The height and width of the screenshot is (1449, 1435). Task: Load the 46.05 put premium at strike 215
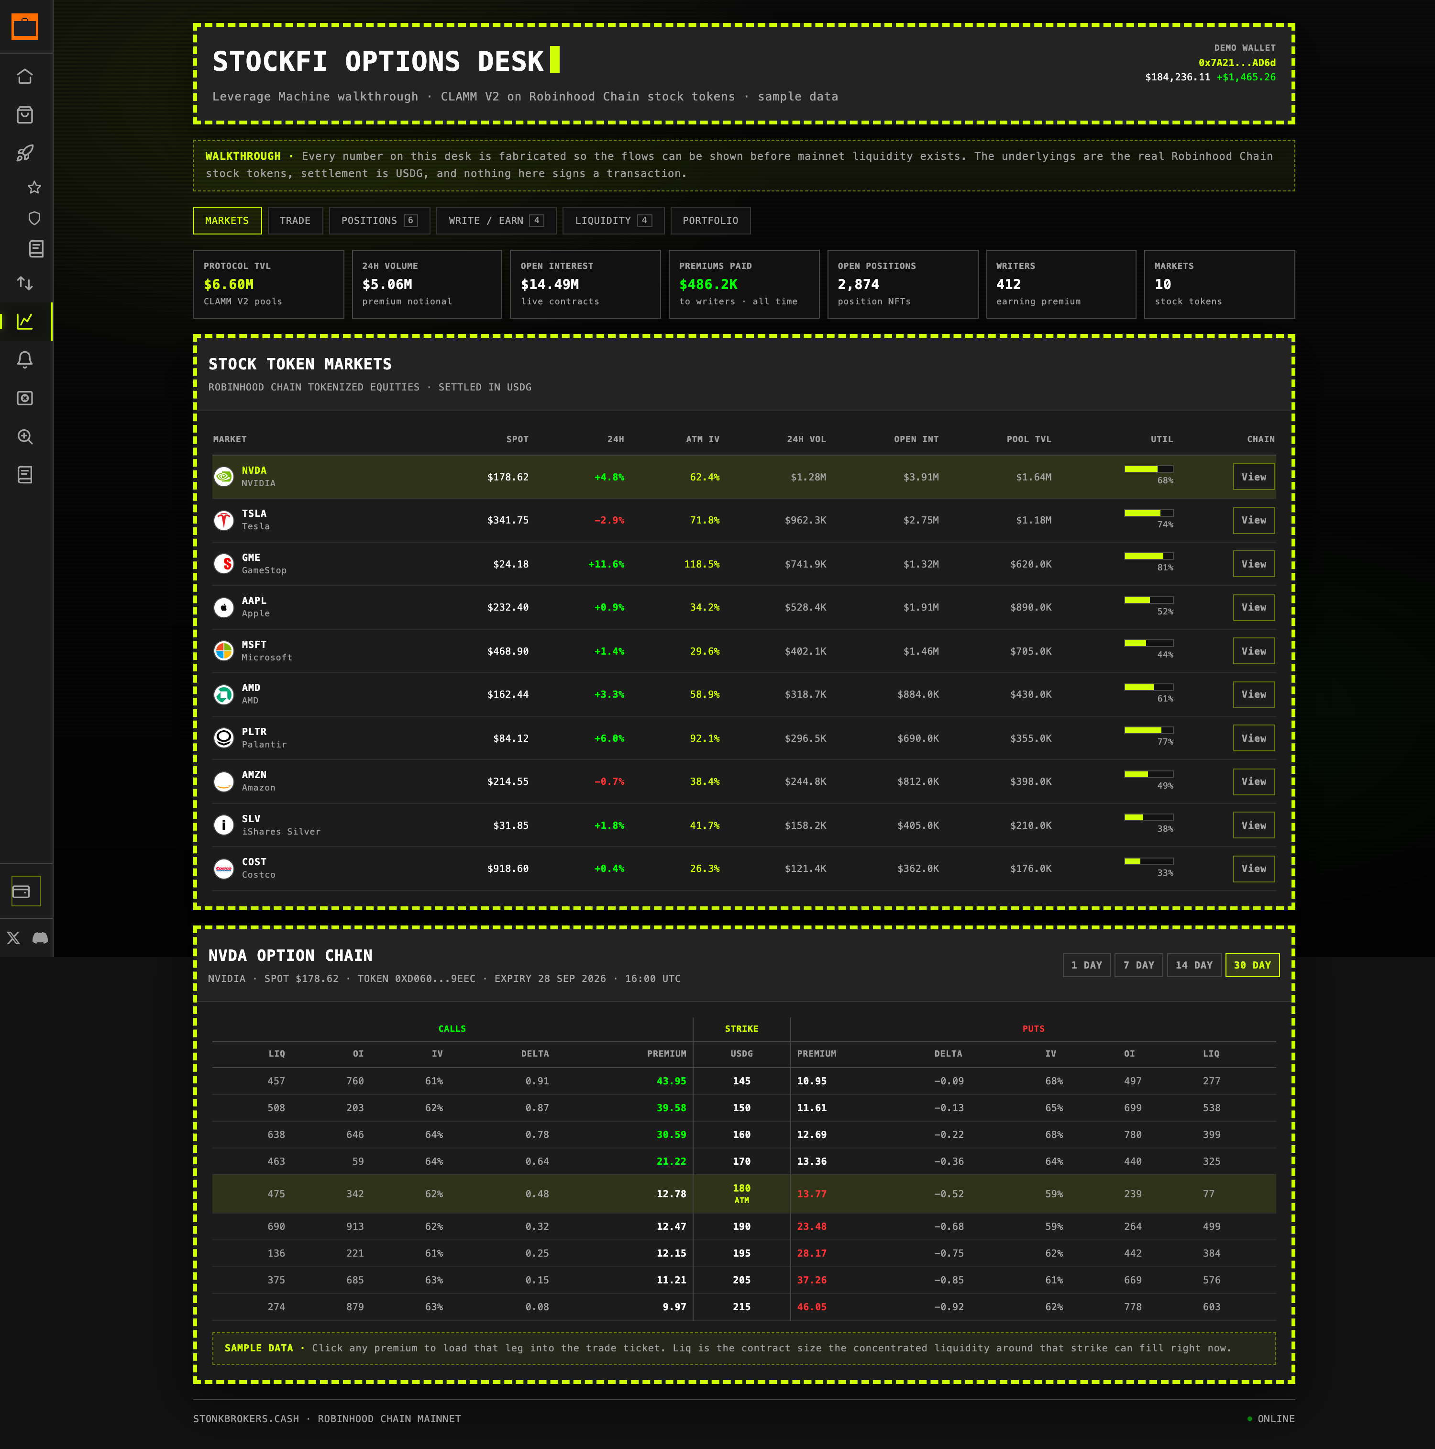tap(812, 1306)
